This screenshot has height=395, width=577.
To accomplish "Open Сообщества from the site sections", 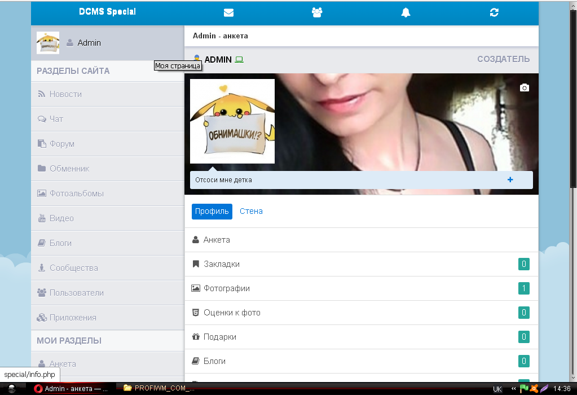I will pos(73,268).
